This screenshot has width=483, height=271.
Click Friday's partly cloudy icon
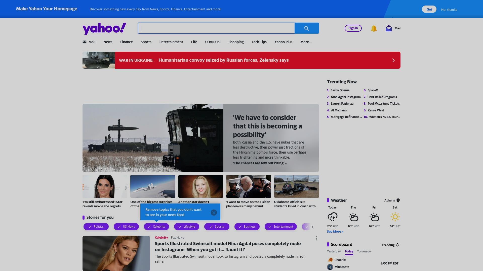point(374,217)
